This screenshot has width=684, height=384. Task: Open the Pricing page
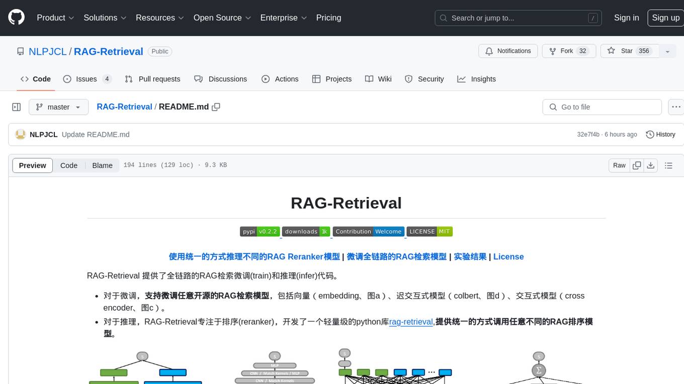(x=328, y=18)
